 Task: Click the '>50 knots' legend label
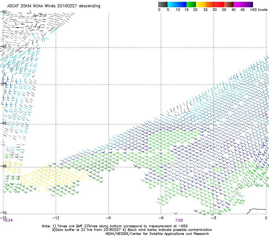[258, 10]
